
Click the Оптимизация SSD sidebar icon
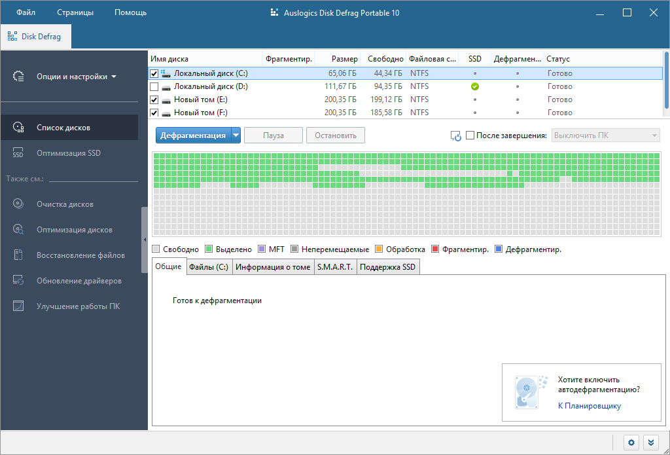[18, 153]
